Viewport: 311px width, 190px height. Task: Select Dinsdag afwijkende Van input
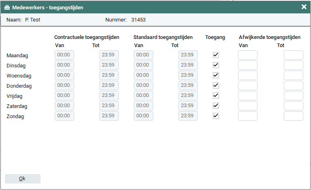(x=247, y=65)
